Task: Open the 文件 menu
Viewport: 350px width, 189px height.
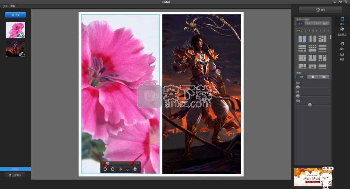Action: pyautogui.click(x=5, y=7)
